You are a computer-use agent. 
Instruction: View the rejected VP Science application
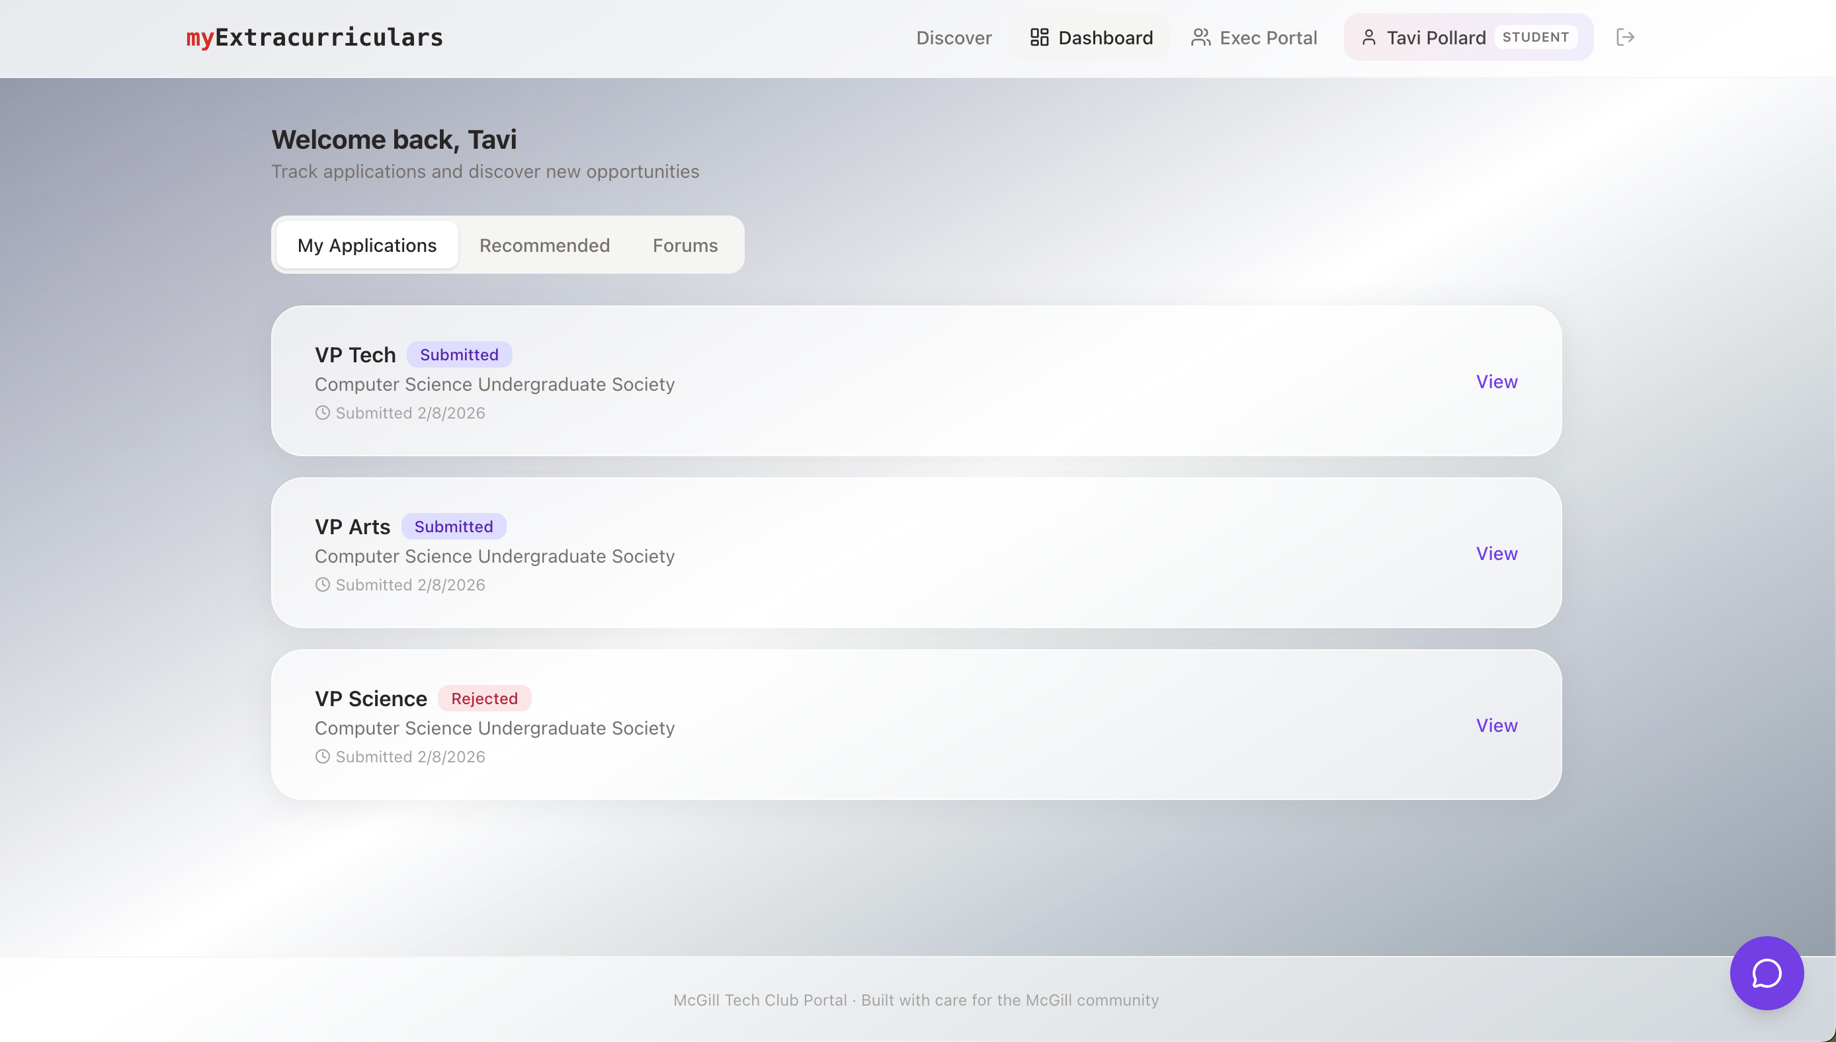pyautogui.click(x=1496, y=725)
